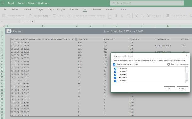192x119 pixels.
Task: Select column B header
Action: click(43, 26)
